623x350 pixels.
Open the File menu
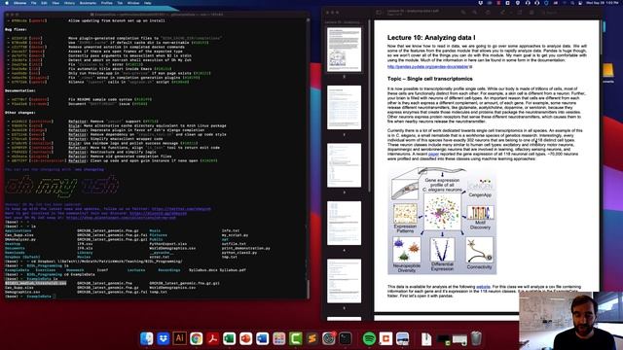point(33,3)
